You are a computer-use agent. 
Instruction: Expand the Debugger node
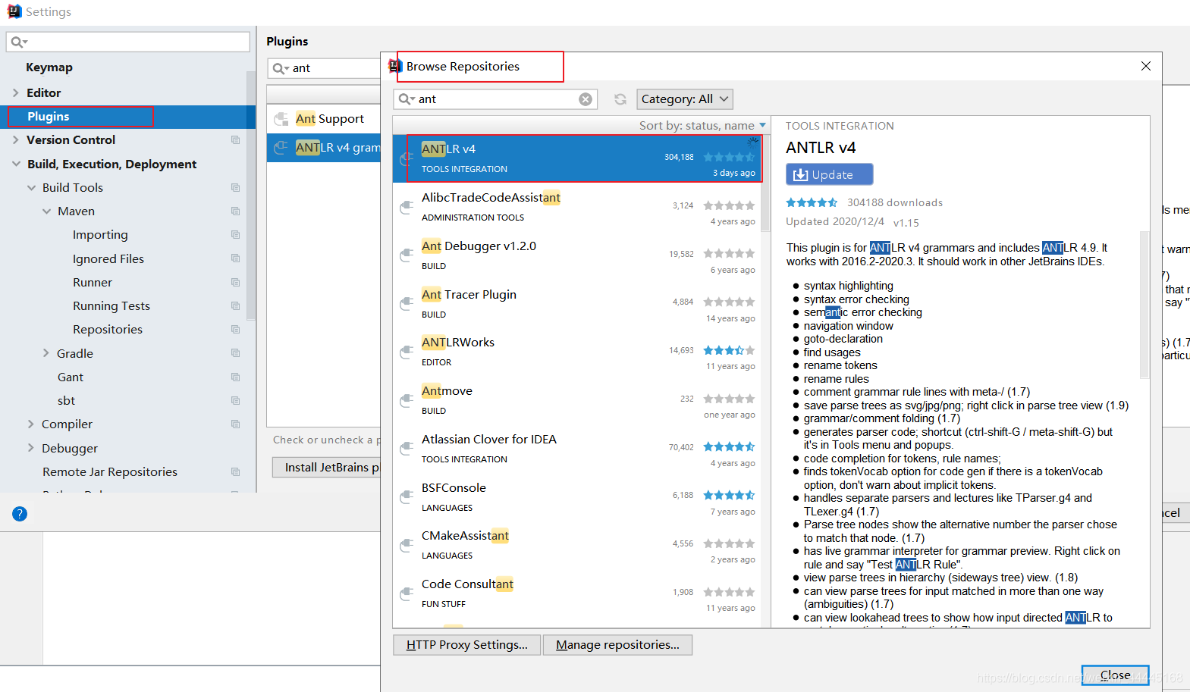coord(31,448)
